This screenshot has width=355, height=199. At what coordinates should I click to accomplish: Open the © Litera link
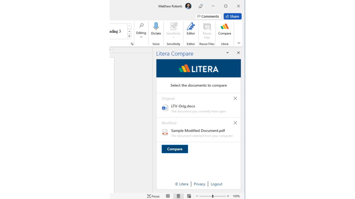[x=182, y=184]
